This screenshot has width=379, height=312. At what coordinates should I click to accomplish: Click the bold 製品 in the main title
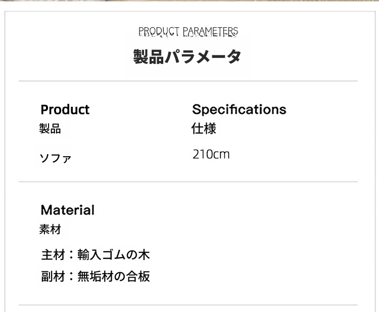pyautogui.click(x=149, y=56)
